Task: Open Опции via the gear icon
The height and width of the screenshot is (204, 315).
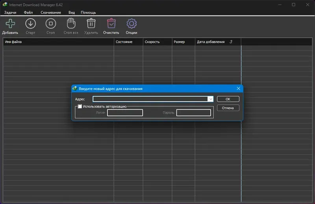Action: pyautogui.click(x=132, y=24)
